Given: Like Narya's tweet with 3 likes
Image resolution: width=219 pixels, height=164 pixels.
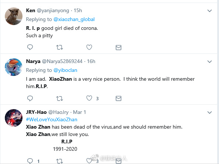Looking at the screenshot, I should [x=89, y=98].
